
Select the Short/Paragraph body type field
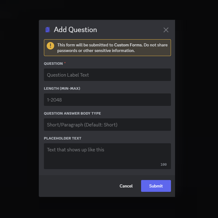tap(107, 125)
